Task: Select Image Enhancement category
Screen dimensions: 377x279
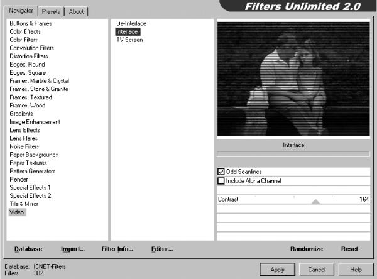Action: point(35,122)
